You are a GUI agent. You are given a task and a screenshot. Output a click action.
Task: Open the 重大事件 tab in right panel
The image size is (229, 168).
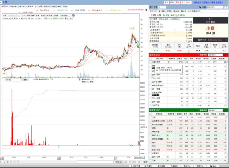[162, 11]
